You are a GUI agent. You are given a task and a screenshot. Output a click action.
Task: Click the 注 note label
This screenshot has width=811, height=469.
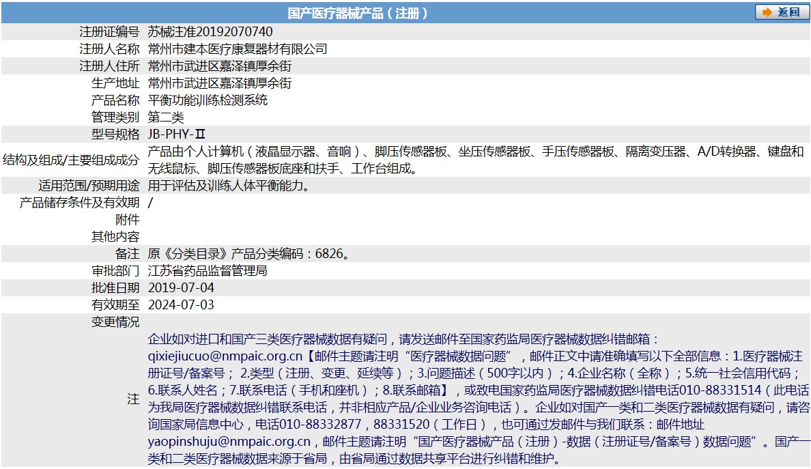click(x=133, y=399)
